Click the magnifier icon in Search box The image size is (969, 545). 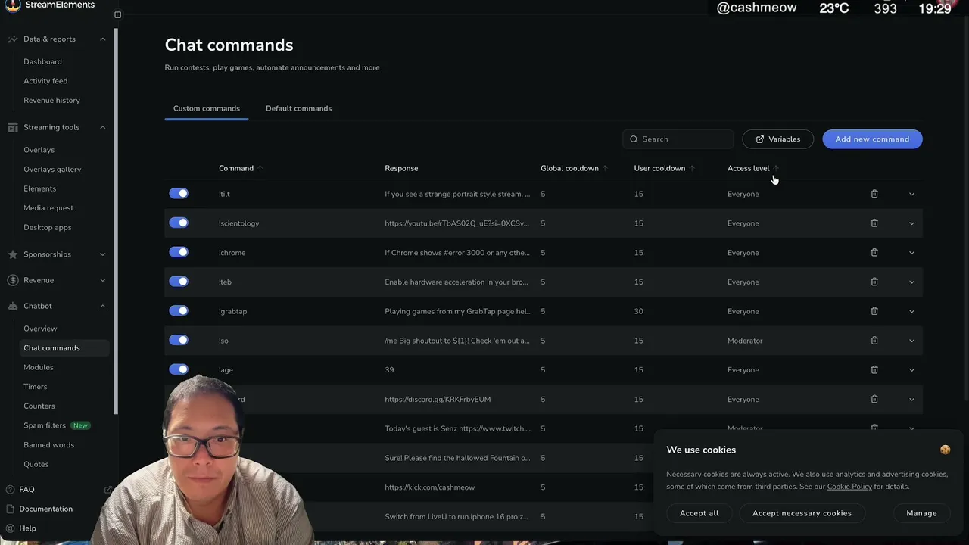(x=634, y=139)
